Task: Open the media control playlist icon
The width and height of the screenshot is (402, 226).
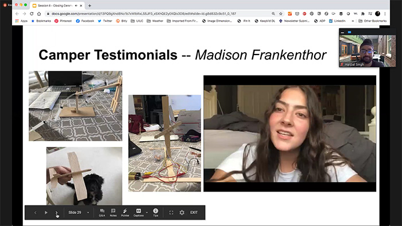Action: point(370,14)
